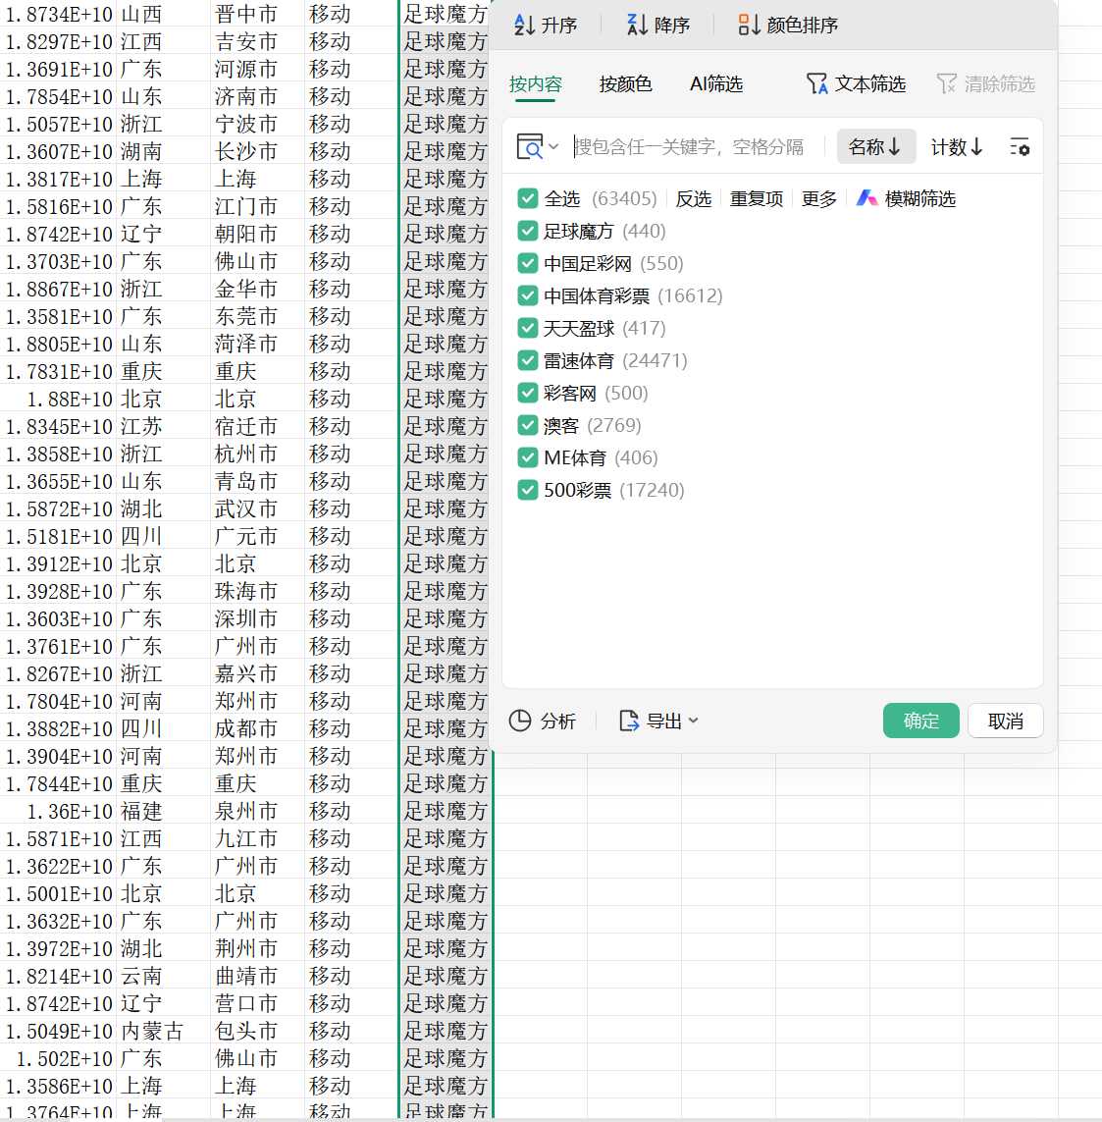Sort ascending with 升序 icon

524,26
